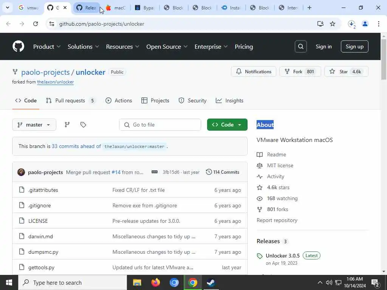Expand Open Source dropdown
The height and width of the screenshot is (290, 387).
coord(167,46)
